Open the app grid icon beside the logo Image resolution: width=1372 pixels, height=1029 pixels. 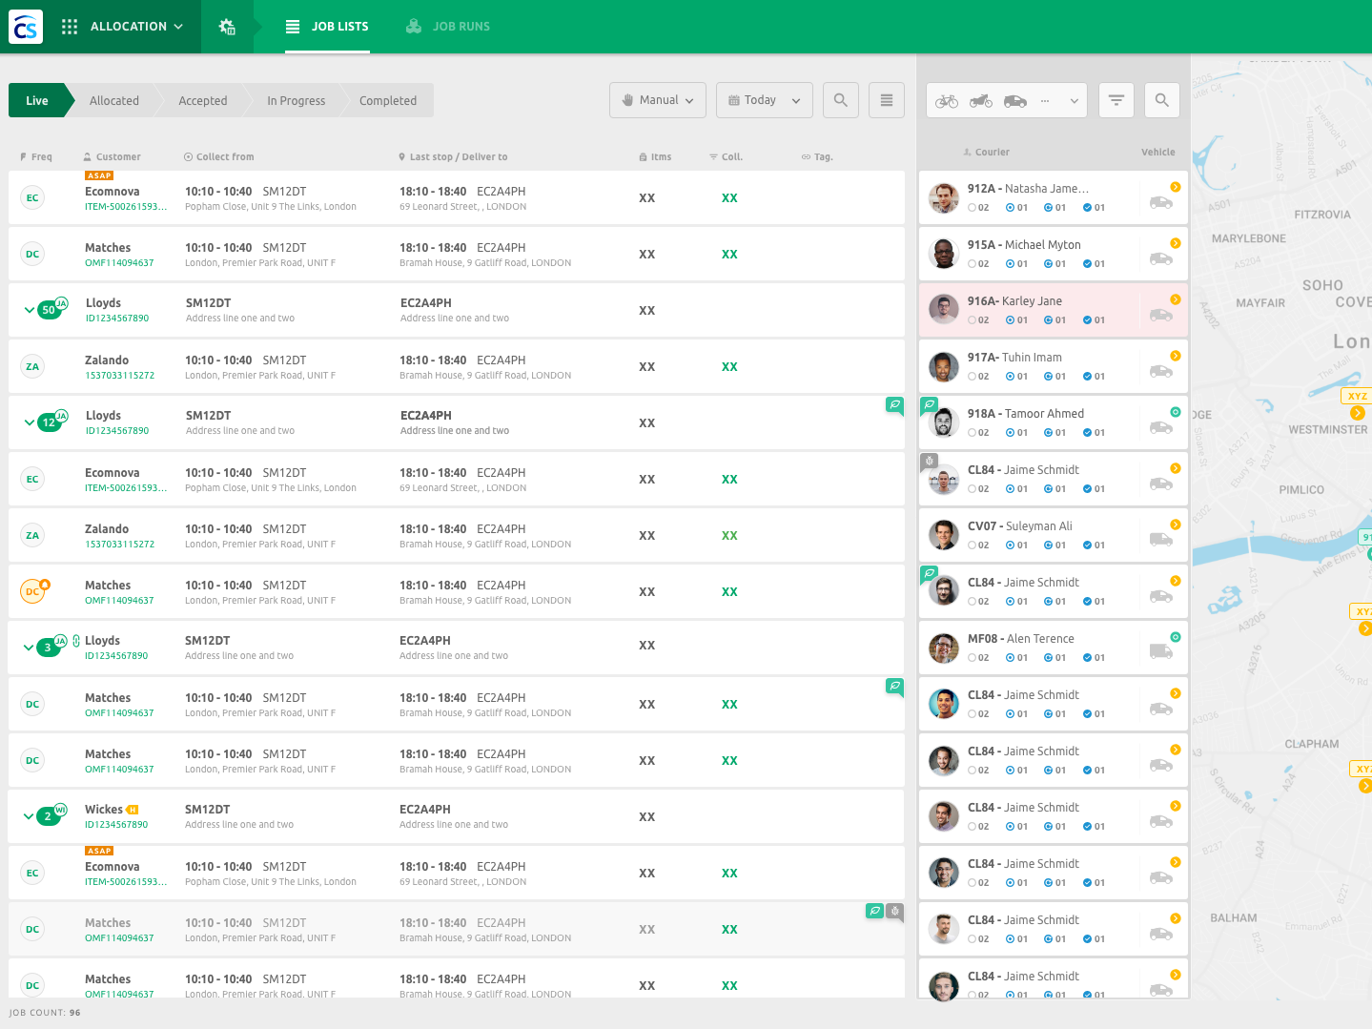(69, 26)
